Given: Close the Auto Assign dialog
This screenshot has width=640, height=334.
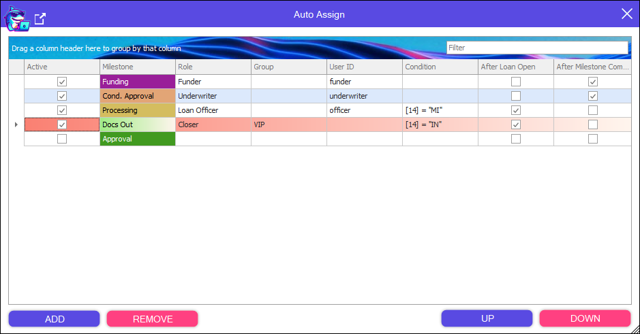Looking at the screenshot, I should [626, 14].
